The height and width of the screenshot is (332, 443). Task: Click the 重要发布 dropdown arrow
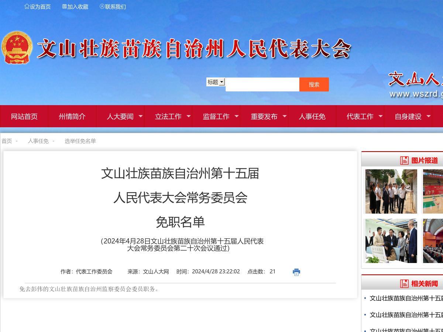[x=284, y=116]
